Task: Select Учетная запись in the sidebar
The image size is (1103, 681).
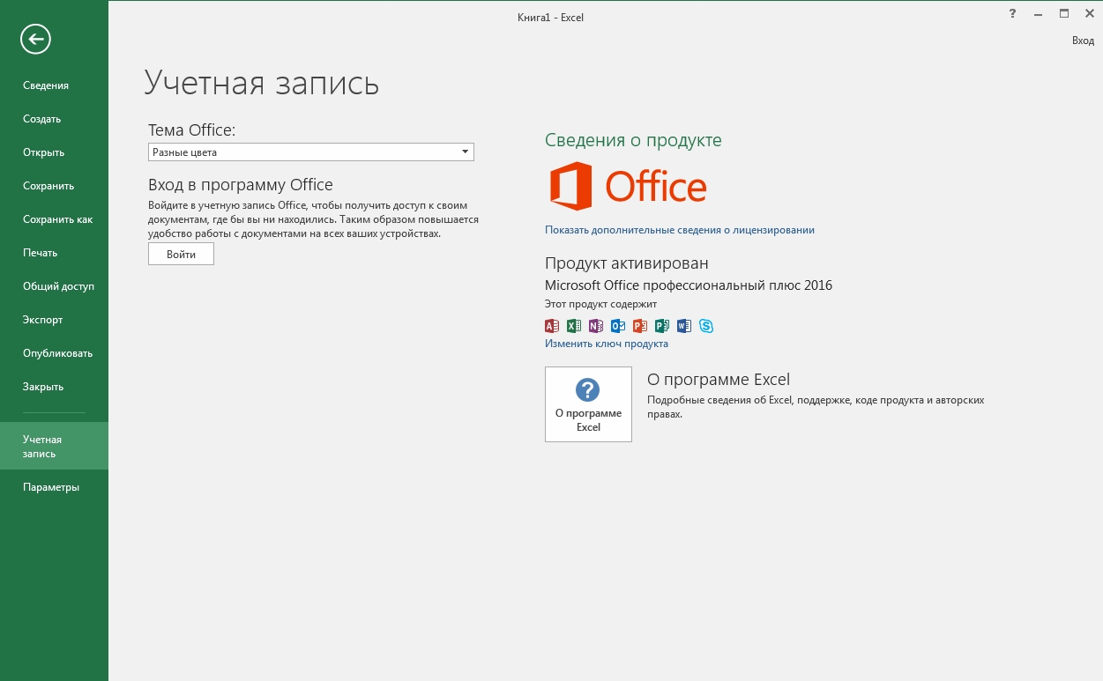Action: click(x=54, y=446)
